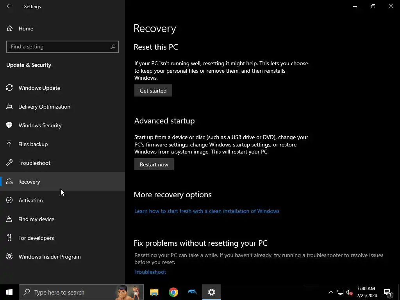400x300 pixels.
Task: Open the Activation page
Action: click(x=62, y=200)
